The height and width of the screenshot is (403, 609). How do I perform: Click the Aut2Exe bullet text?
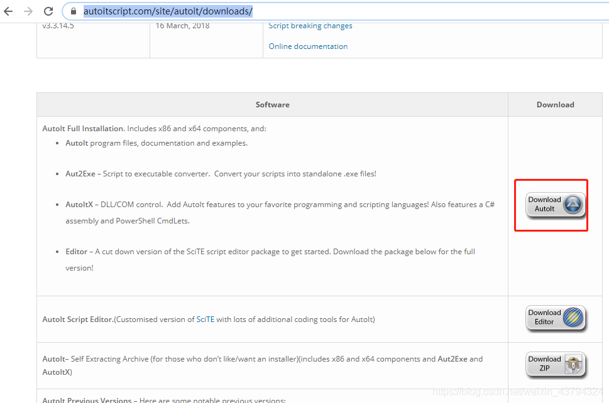(x=221, y=174)
